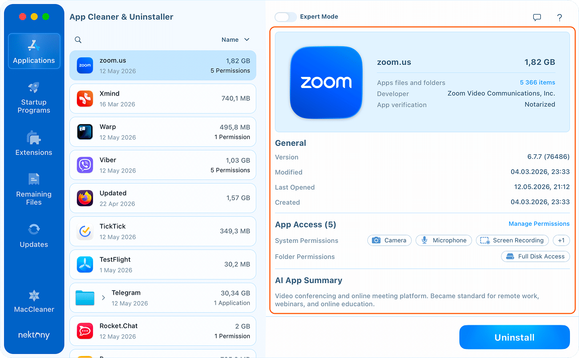Click the zoom.us 5 Permissions label
Screen dimensions: 579x358
tap(230, 70)
